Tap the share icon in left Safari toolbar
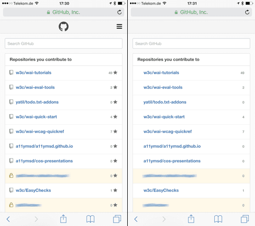This screenshot has width=255, height=226. pyautogui.click(x=63, y=219)
